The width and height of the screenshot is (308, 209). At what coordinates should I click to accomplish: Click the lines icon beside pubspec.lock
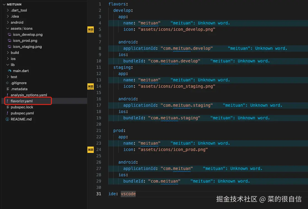(8, 107)
